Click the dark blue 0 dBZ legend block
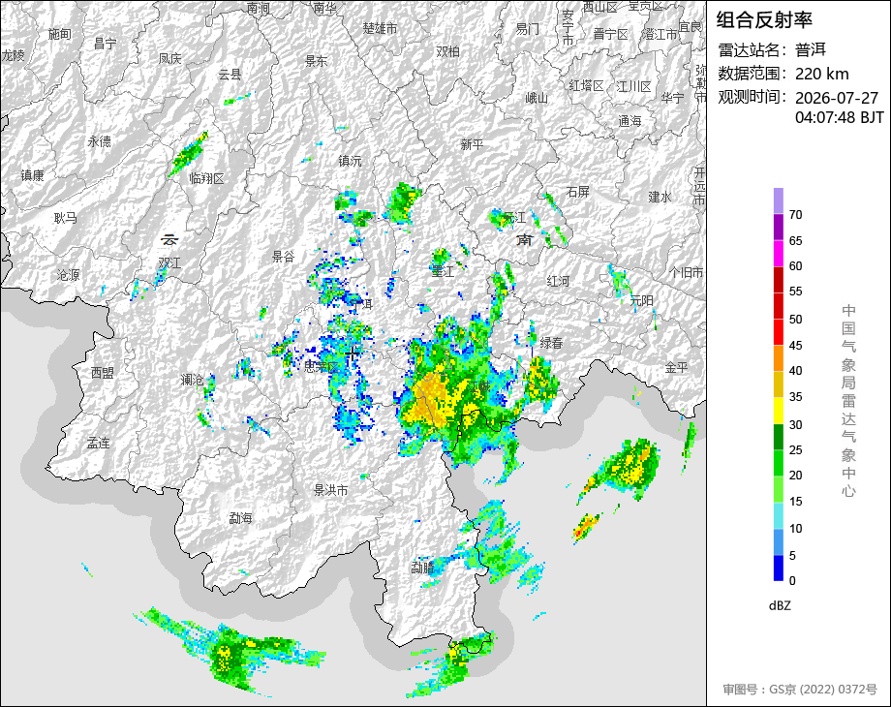 tap(778, 568)
